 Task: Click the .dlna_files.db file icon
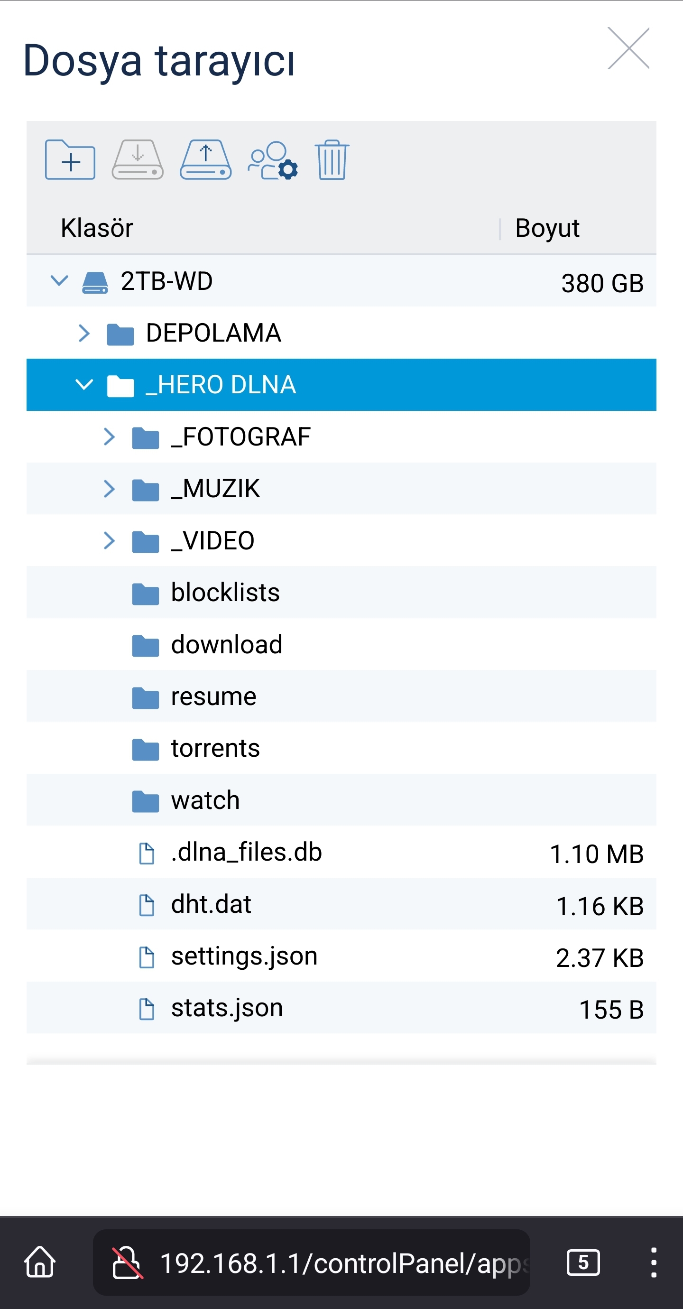click(147, 853)
